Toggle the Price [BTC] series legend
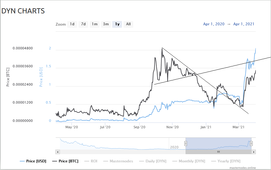 click(x=65, y=161)
